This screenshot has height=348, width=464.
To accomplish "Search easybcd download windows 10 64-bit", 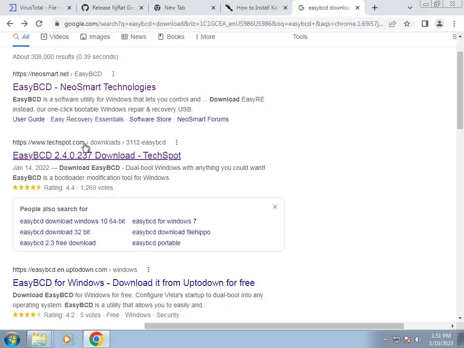I will point(72,221).
